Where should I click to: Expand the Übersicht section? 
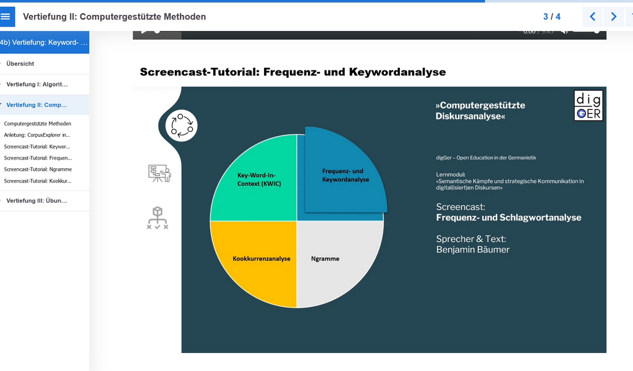tap(20, 64)
